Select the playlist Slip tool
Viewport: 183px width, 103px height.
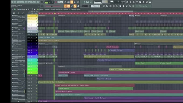coord(26,9)
